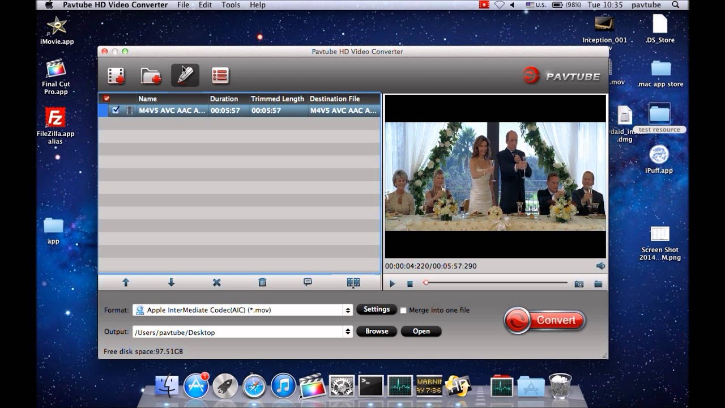The height and width of the screenshot is (408, 725).
Task: Select the .mac app store folder
Action: point(660,74)
